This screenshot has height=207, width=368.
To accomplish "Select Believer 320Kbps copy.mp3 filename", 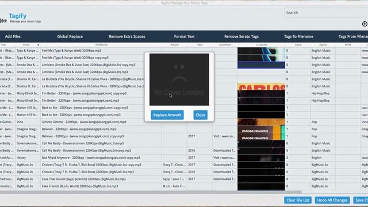I will tap(83, 136).
